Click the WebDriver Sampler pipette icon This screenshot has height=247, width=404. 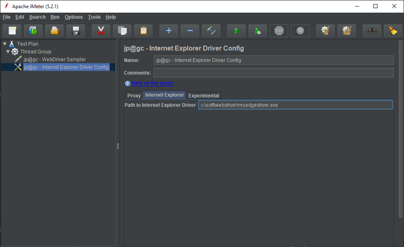point(18,60)
